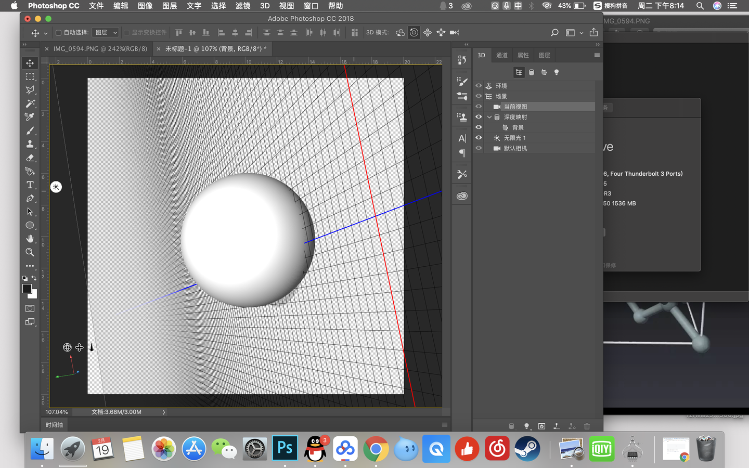Click the infinite light widget on canvas
This screenshot has height=468, width=749.
56,187
